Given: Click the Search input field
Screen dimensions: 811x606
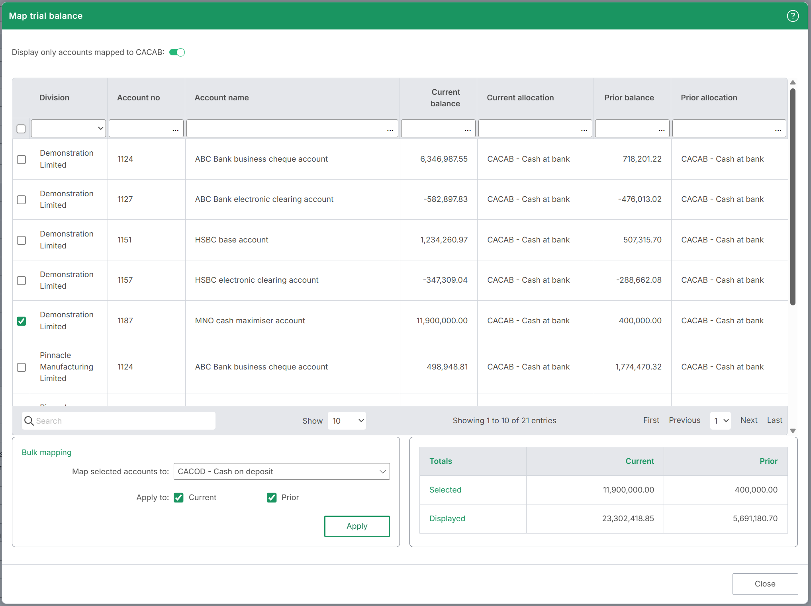Looking at the screenshot, I should pyautogui.click(x=119, y=421).
